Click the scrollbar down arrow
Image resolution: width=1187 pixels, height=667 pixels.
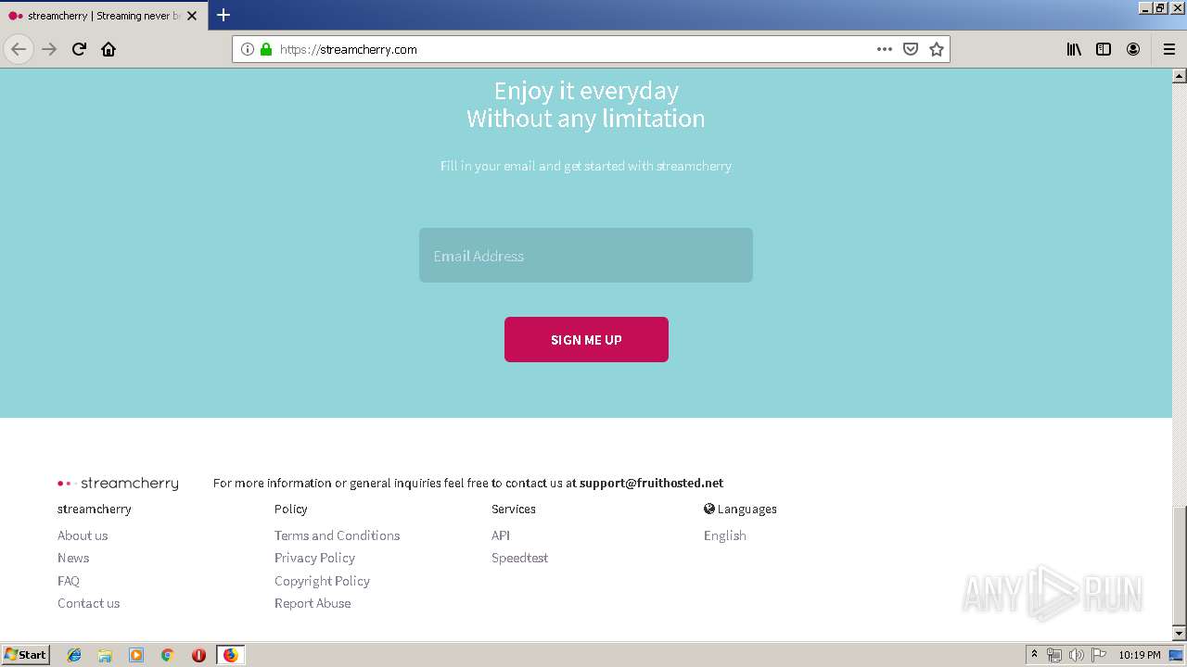pyautogui.click(x=1180, y=633)
